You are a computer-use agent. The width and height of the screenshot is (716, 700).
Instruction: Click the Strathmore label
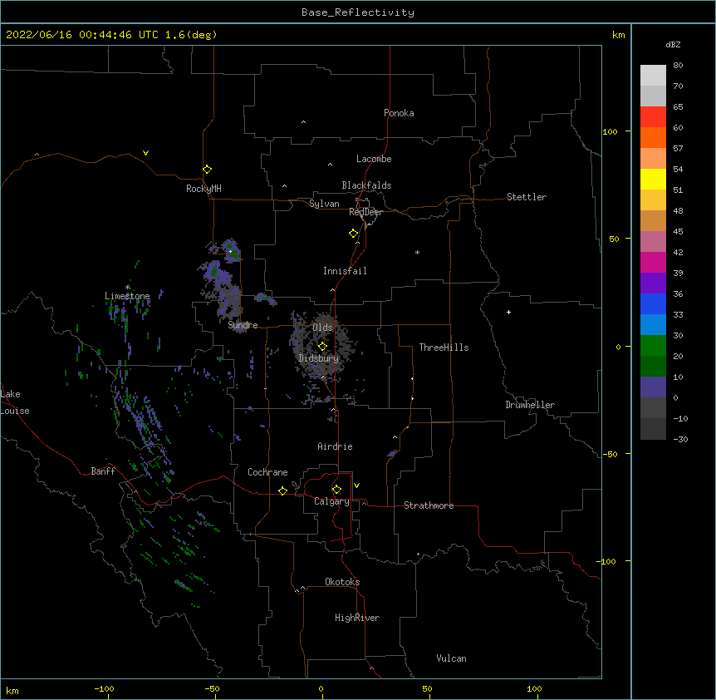tap(429, 505)
